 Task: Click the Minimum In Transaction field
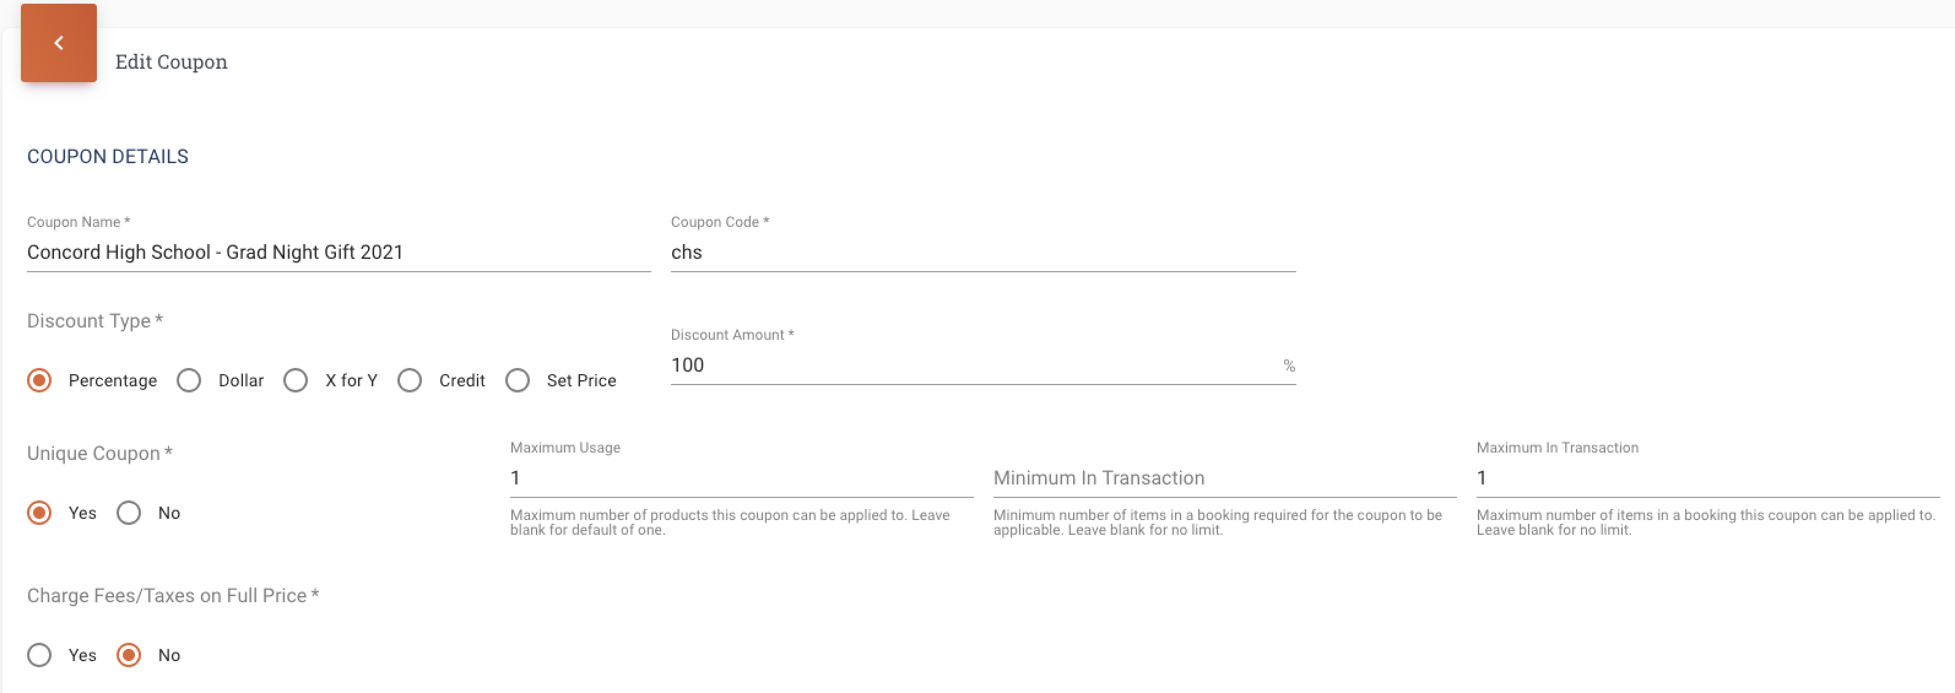[1224, 478]
